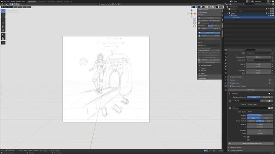Image resolution: width=275 pixels, height=154 pixels.
Task: Set Depth to Front
Action: (266, 118)
